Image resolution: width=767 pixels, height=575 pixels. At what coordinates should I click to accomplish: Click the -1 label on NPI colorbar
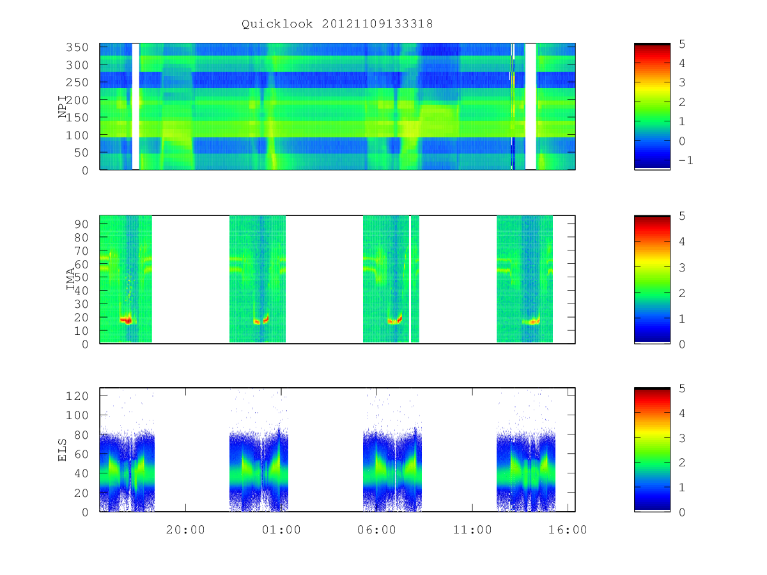point(685,160)
